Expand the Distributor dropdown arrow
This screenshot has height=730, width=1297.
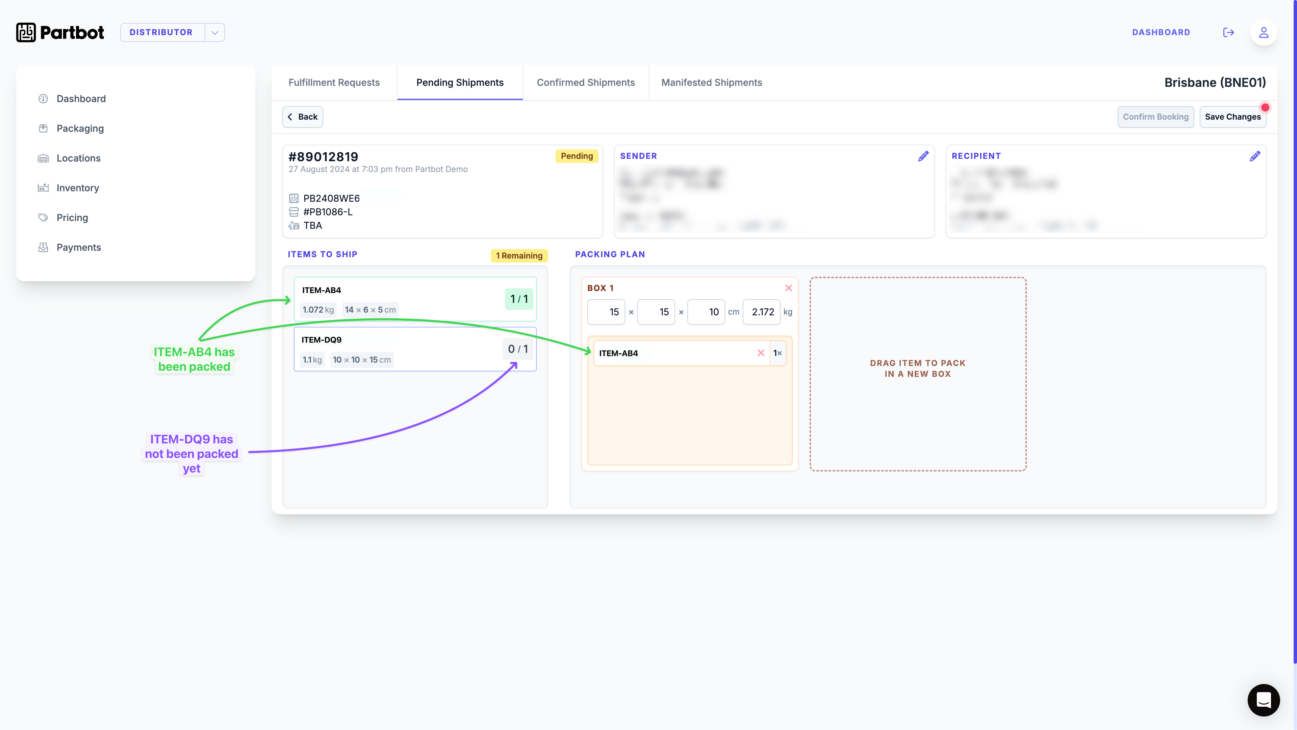tap(214, 32)
